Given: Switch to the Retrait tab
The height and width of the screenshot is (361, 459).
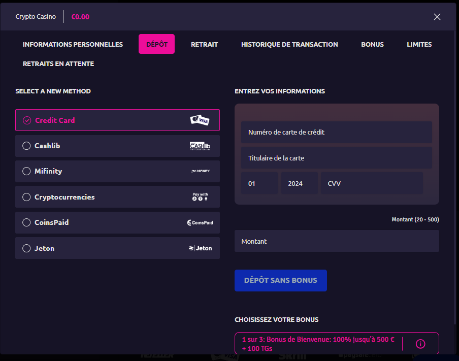Looking at the screenshot, I should (204, 45).
